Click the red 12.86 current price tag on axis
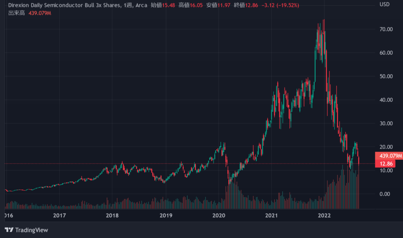Screen dimensions: 403x238 (x=386, y=164)
